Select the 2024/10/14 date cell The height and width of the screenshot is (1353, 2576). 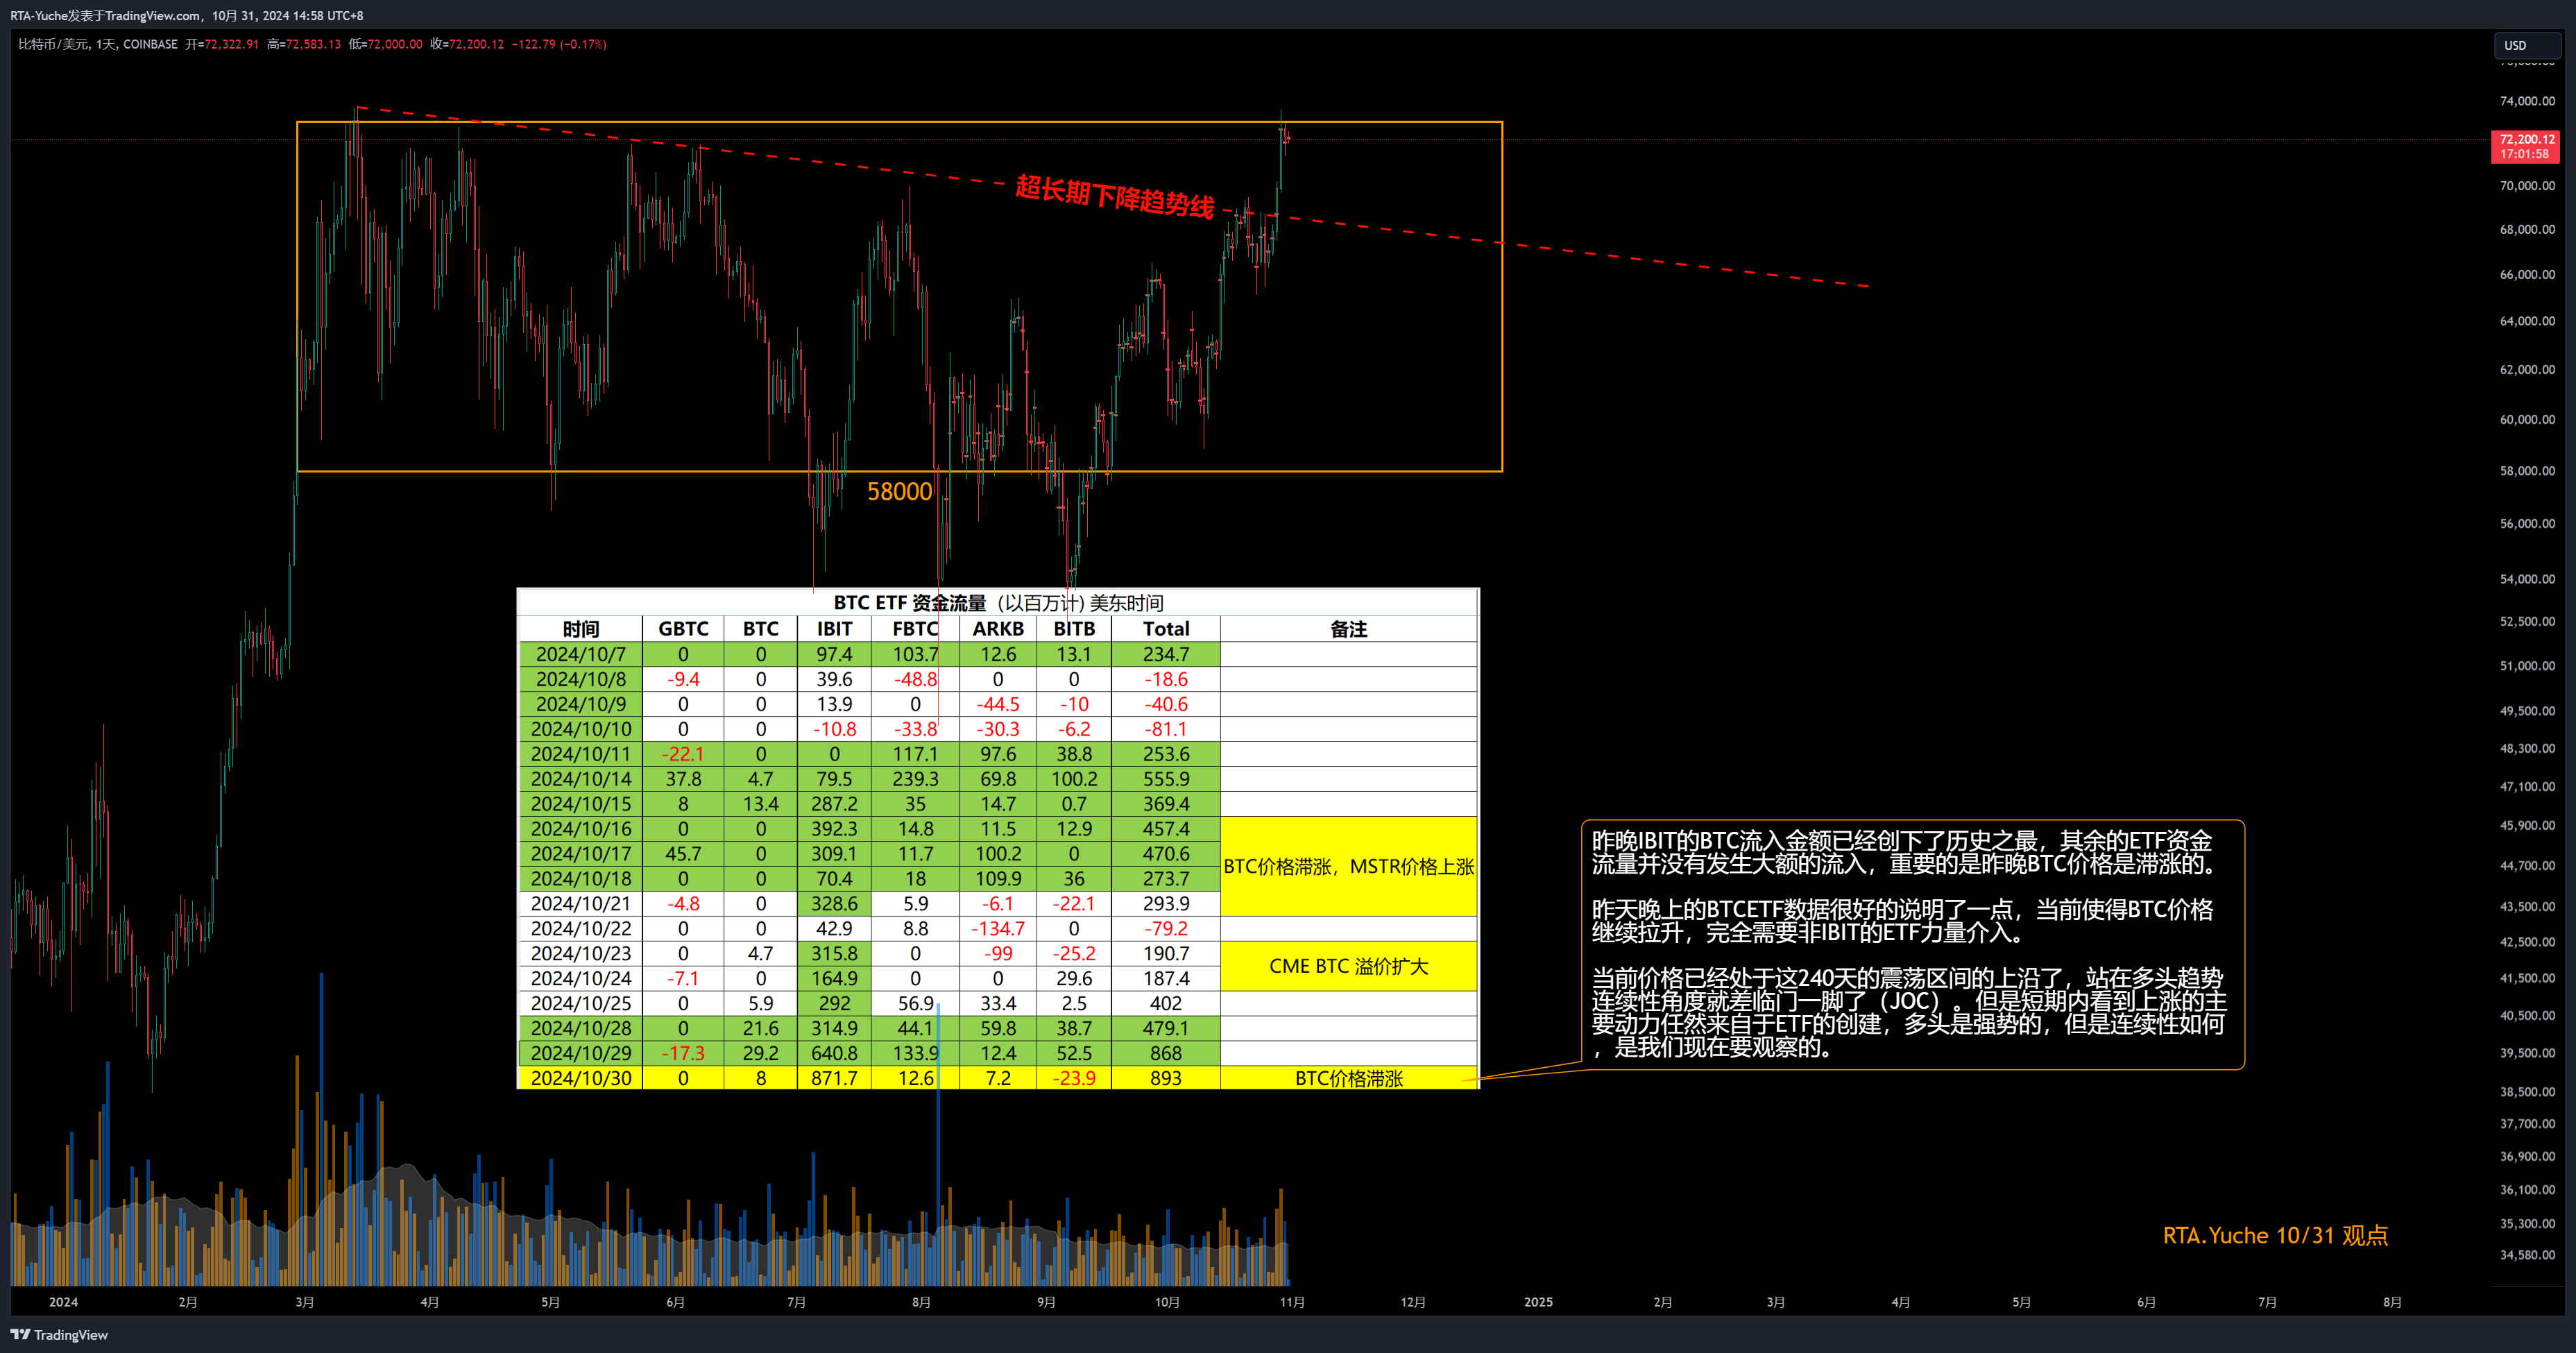(x=581, y=779)
